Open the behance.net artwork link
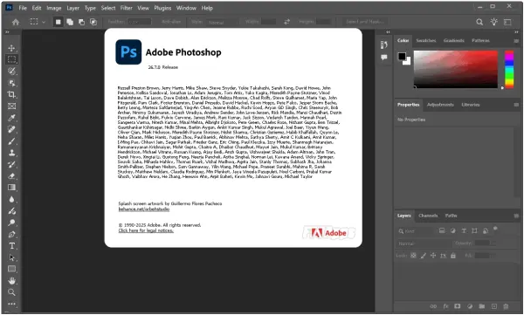The width and height of the screenshot is (524, 315). click(144, 209)
